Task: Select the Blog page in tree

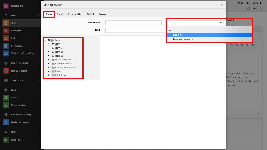Action: coord(60,56)
